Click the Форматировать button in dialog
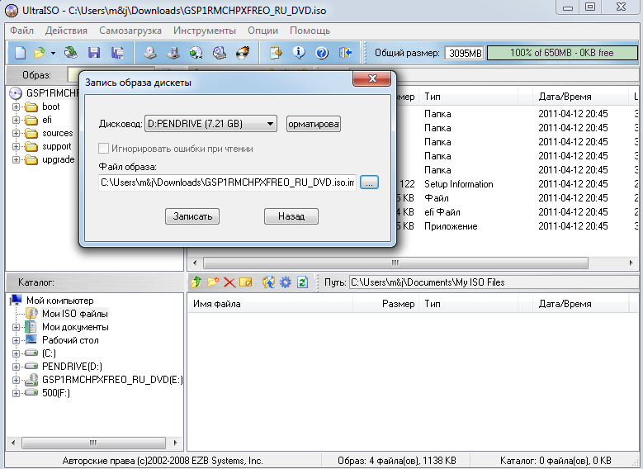This screenshot has width=643, height=469. point(314,124)
